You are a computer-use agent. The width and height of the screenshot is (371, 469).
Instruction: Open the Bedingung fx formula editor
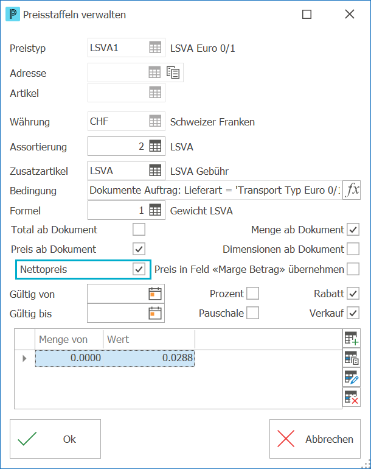coord(352,190)
